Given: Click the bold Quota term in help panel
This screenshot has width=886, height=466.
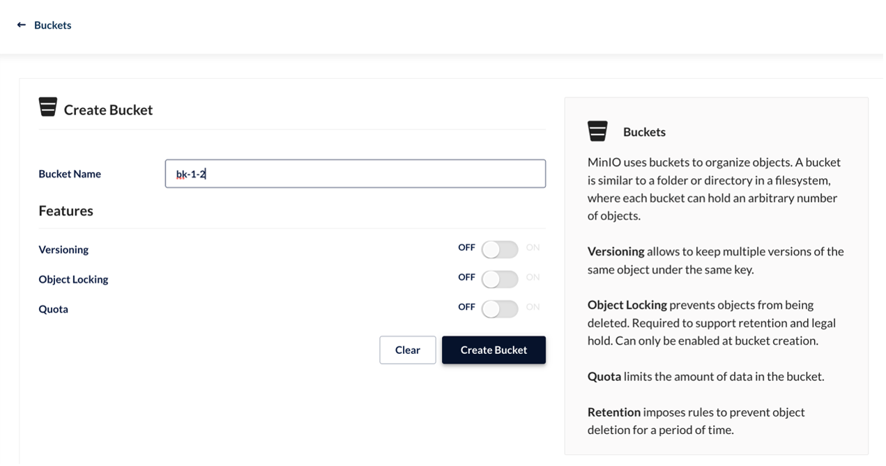Looking at the screenshot, I should 604,376.
